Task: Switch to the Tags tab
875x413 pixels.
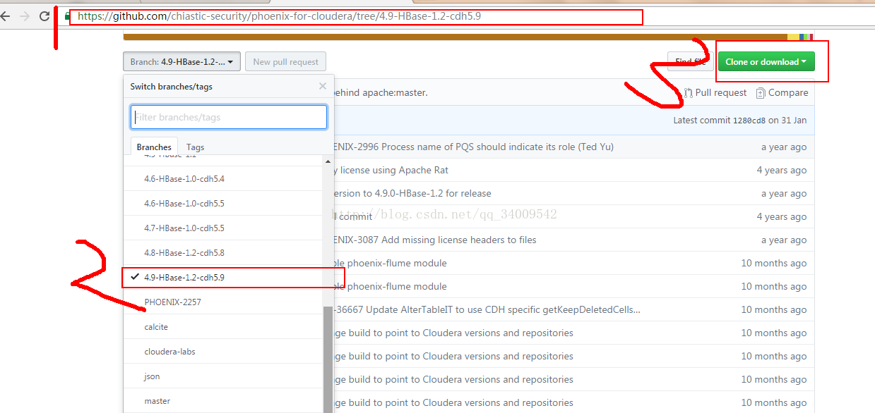Action: pyautogui.click(x=196, y=147)
